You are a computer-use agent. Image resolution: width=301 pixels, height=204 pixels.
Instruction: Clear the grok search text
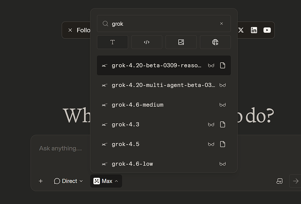tap(221, 24)
